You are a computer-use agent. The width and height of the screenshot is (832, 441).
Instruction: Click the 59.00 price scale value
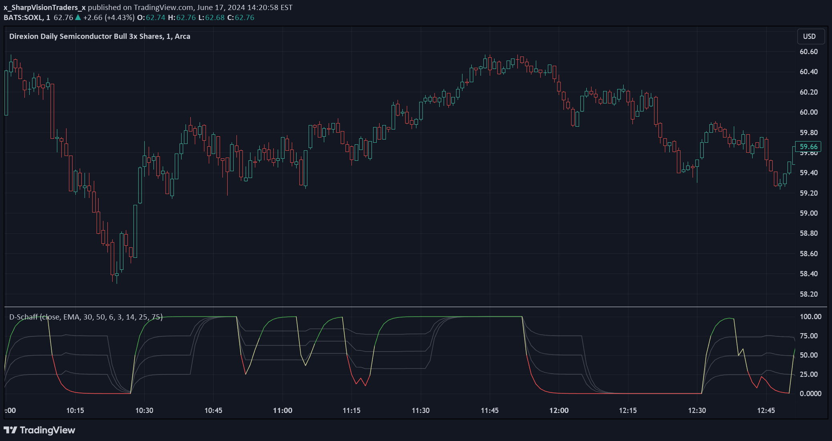pyautogui.click(x=809, y=213)
